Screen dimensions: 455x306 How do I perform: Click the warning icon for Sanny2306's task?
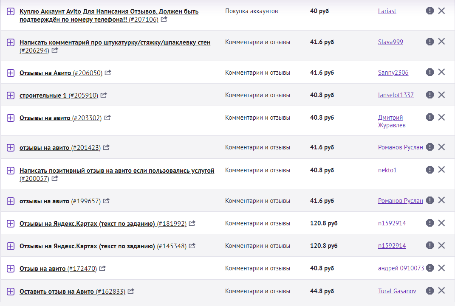pos(430,72)
